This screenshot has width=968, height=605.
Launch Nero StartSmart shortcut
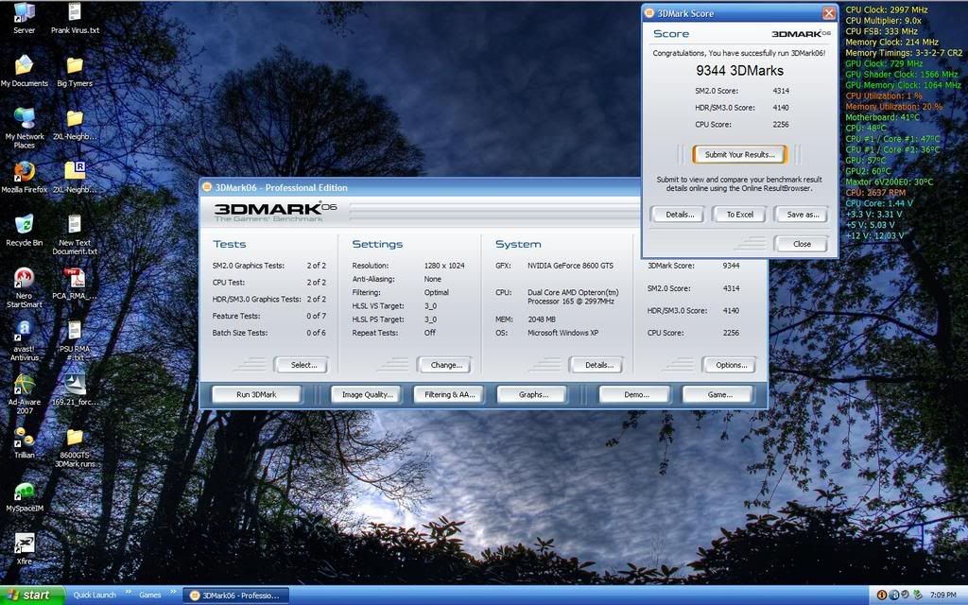point(24,277)
